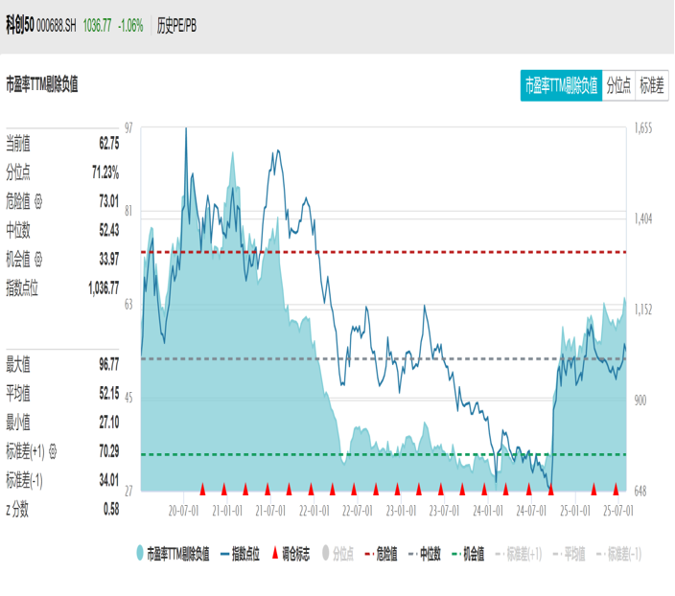The image size is (675, 596).
Task: Click the z 分数 value 0.58
Action: click(111, 510)
